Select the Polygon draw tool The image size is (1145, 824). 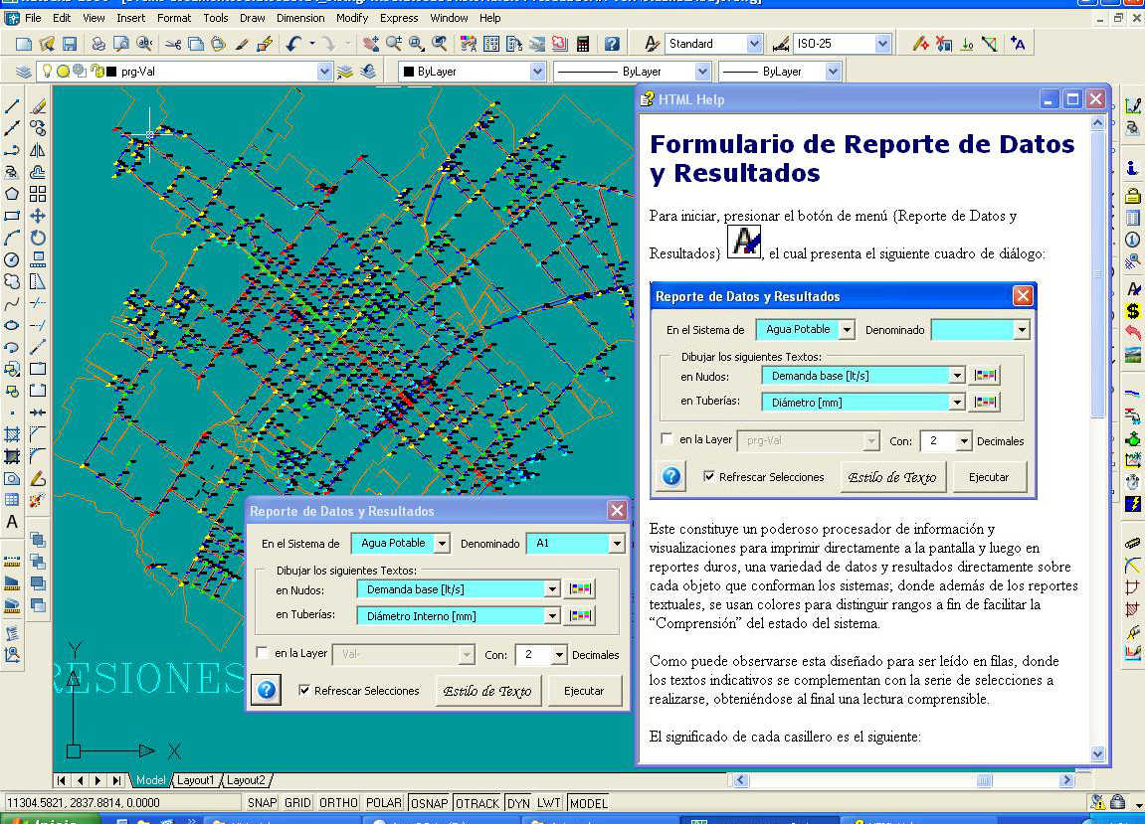[x=13, y=194]
